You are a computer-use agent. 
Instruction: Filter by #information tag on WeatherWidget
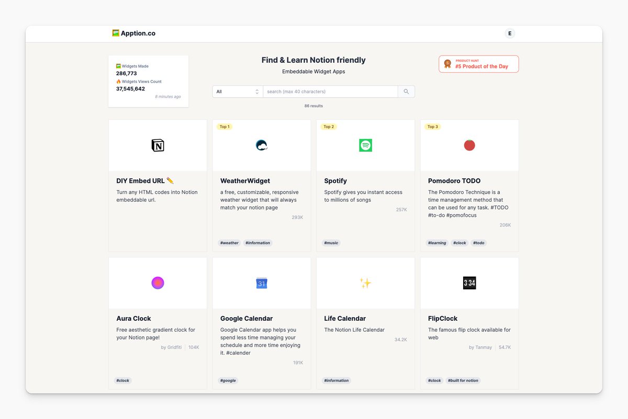[x=257, y=243]
